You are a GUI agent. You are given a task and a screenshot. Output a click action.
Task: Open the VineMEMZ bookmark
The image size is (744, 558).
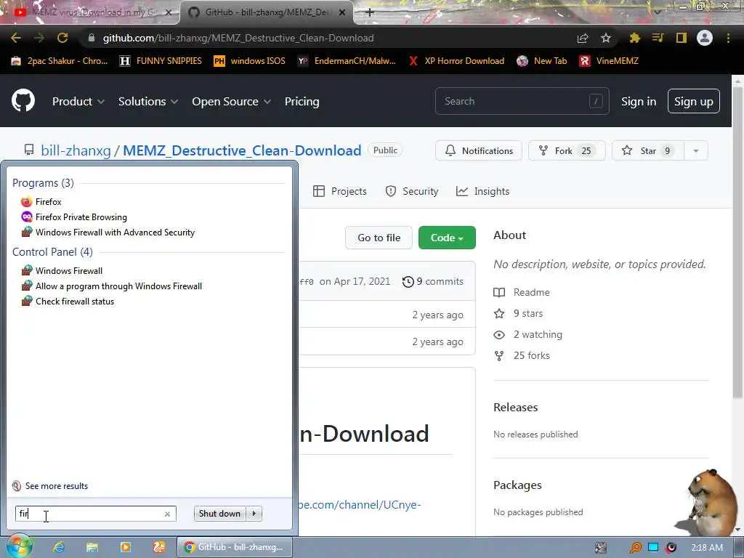coord(610,61)
